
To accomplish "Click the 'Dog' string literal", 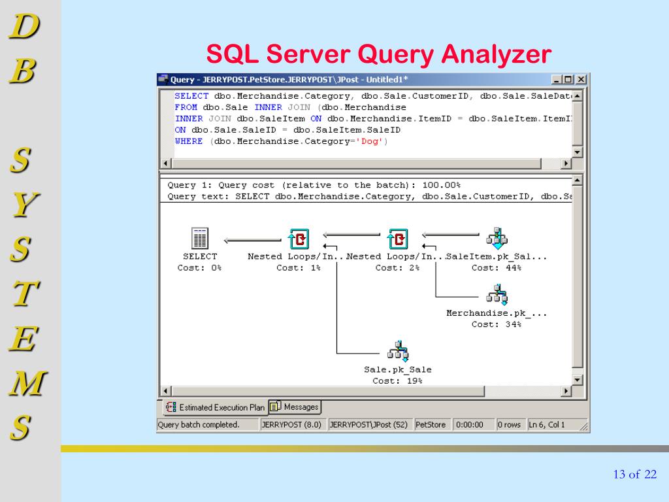I will 370,141.
